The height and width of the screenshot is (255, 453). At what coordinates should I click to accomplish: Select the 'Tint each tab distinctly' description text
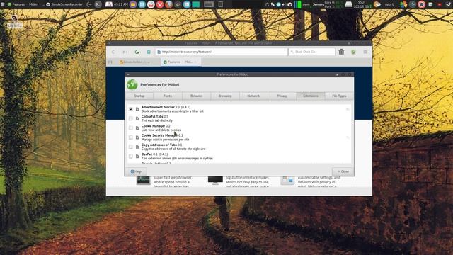click(157, 120)
